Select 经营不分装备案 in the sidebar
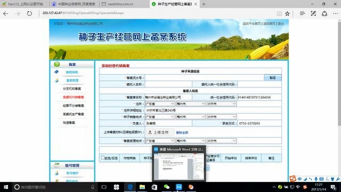The width and height of the screenshot is (341, 192). [x=74, y=106]
